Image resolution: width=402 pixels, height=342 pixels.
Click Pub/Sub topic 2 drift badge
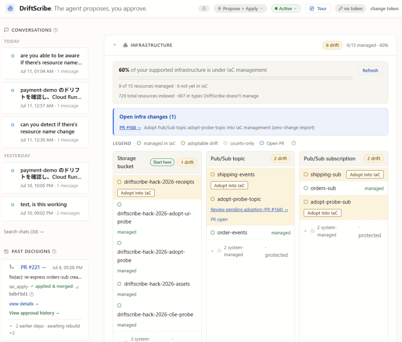(280, 158)
